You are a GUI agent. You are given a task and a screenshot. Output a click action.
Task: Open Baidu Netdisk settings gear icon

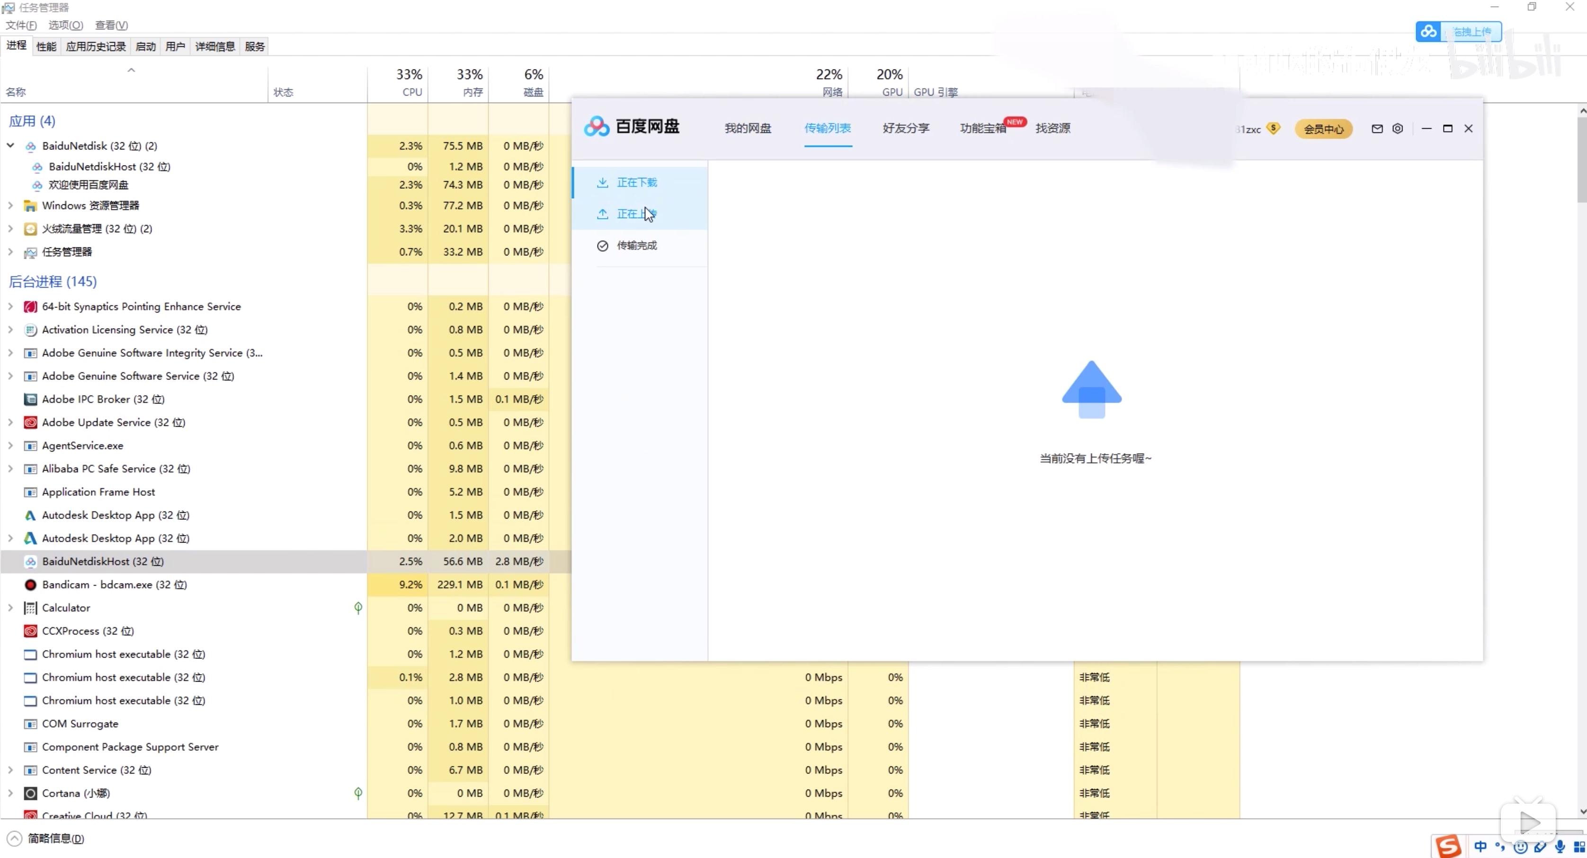pyautogui.click(x=1397, y=129)
